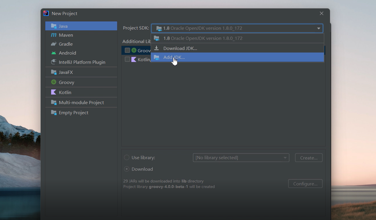Screen dimensions: 376x220
Task: Click the SDK folder icon in selected field
Action: (x=159, y=28)
